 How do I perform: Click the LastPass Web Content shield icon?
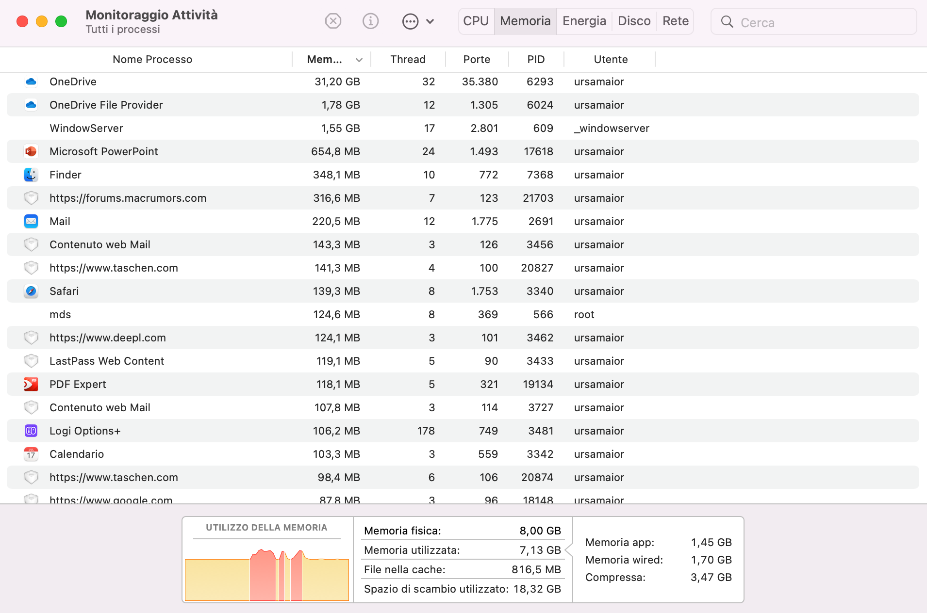[x=31, y=361]
